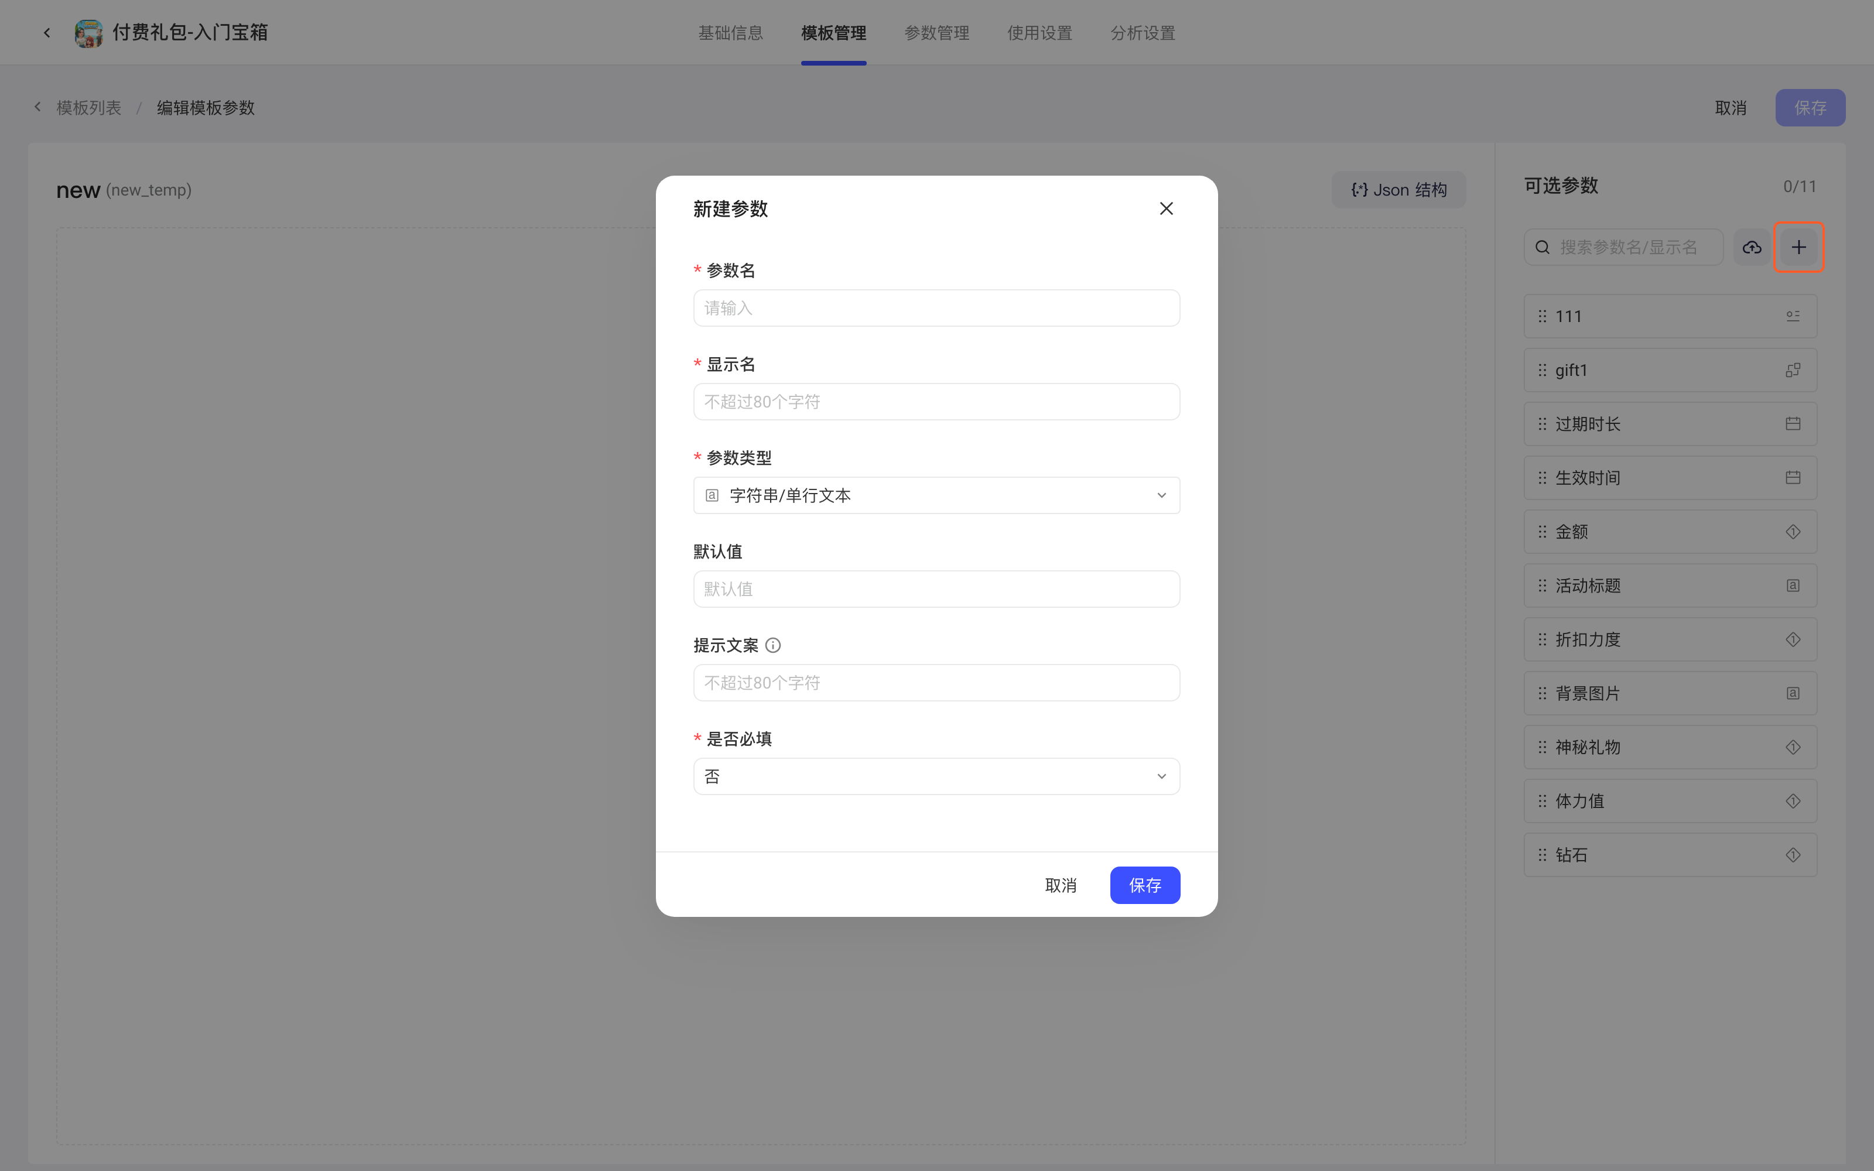Click the 提示文案 input field
Viewport: 1874px width, 1171px height.
pos(936,682)
